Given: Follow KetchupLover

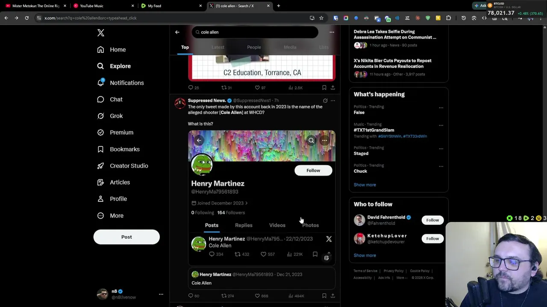Looking at the screenshot, I should click(x=432, y=238).
